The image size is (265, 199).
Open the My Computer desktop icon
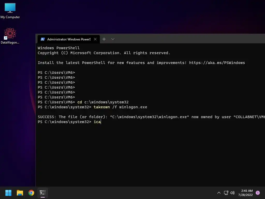tap(10, 11)
